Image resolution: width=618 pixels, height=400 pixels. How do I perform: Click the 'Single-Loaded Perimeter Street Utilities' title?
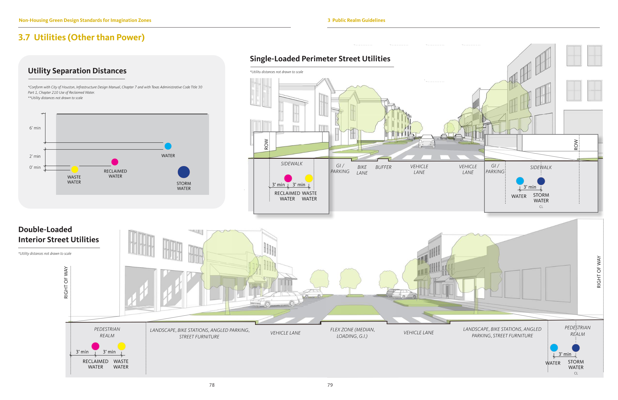320,59
